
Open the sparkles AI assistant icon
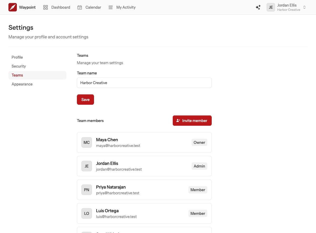[x=258, y=7]
